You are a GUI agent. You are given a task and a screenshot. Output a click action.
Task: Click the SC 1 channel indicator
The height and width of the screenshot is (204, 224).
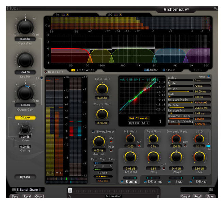116,15
